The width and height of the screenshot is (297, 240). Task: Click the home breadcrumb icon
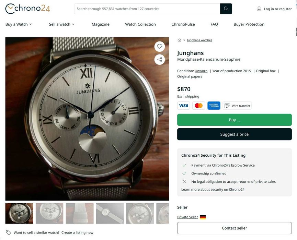tap(179, 40)
